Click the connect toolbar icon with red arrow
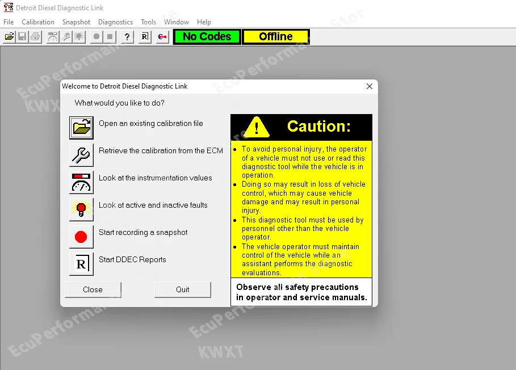This screenshot has width=516, height=370. [162, 36]
